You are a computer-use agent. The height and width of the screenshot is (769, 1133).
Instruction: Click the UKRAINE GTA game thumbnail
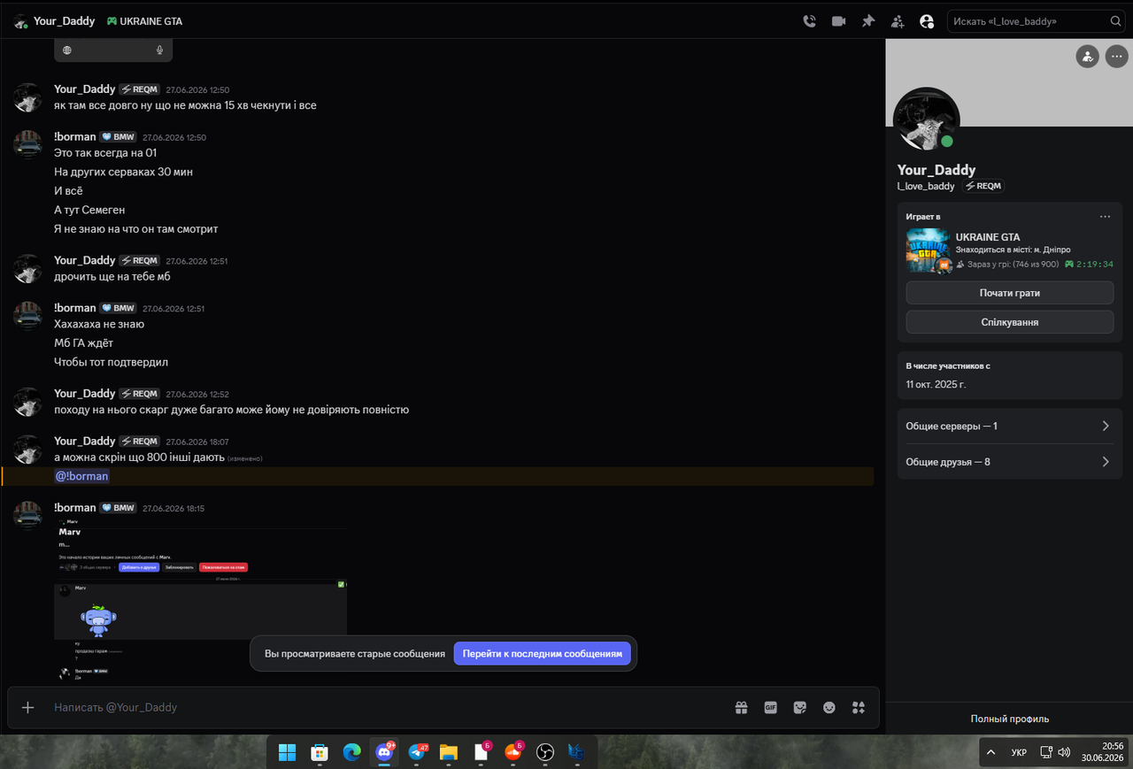pos(928,250)
